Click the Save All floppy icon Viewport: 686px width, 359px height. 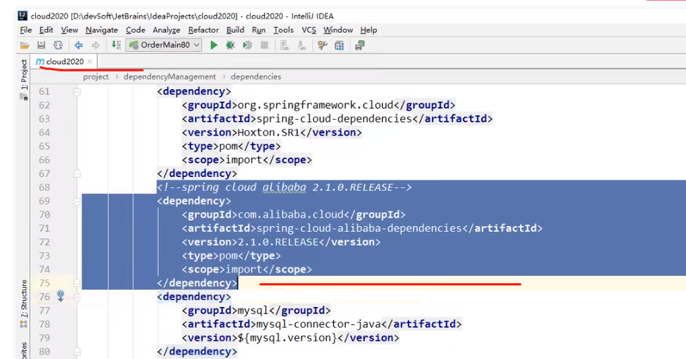pos(41,45)
